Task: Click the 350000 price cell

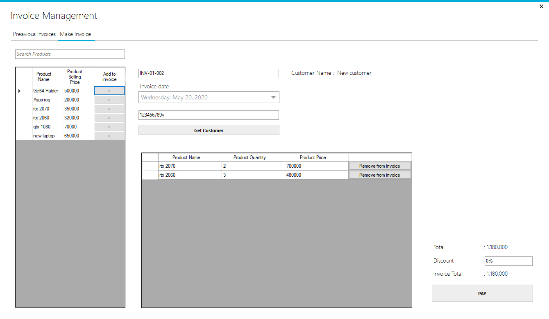Action: click(78, 109)
